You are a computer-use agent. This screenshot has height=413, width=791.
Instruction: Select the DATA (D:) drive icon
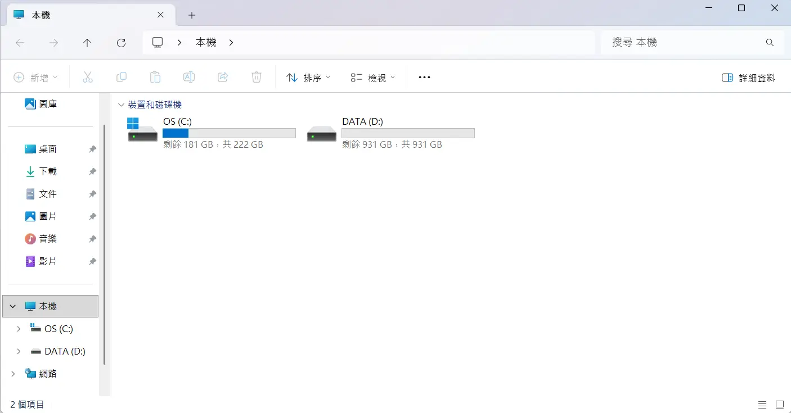322,134
